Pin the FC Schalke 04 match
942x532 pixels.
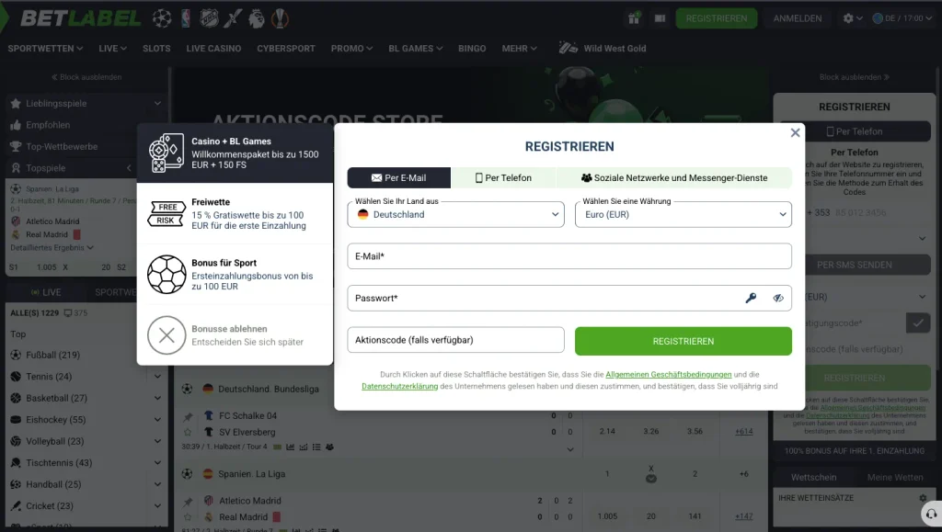(188, 415)
